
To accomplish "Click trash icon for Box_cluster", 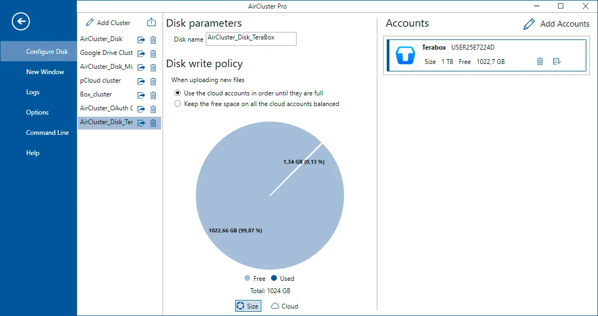I will tap(153, 95).
